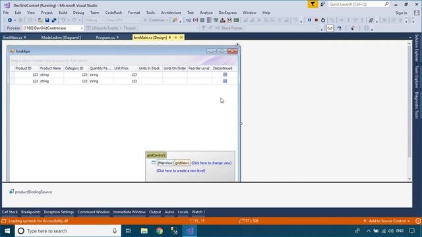Screen dimensions: 422x237
Task: Open the Windows Start menu
Action: [x=7, y=231]
